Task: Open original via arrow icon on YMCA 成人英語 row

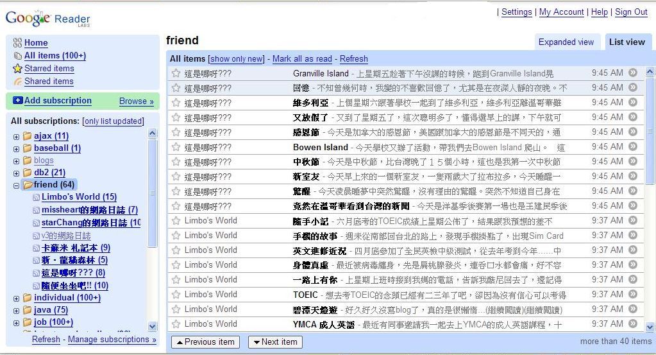Action: pos(632,324)
